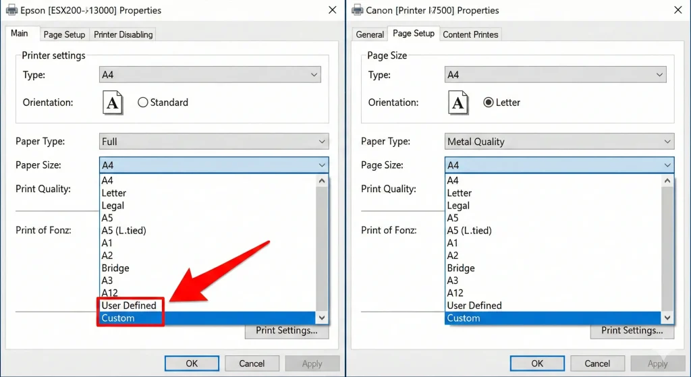Viewport: 691px width, 377px height.
Task: Choose A3 in the Epson Paper Size list
Action: [x=208, y=281]
